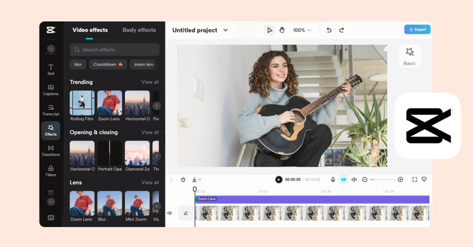Switch to the Body effects tab

click(x=139, y=30)
